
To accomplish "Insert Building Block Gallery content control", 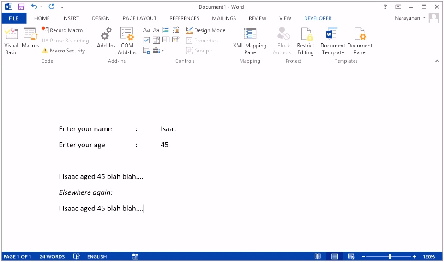I will coord(176,30).
